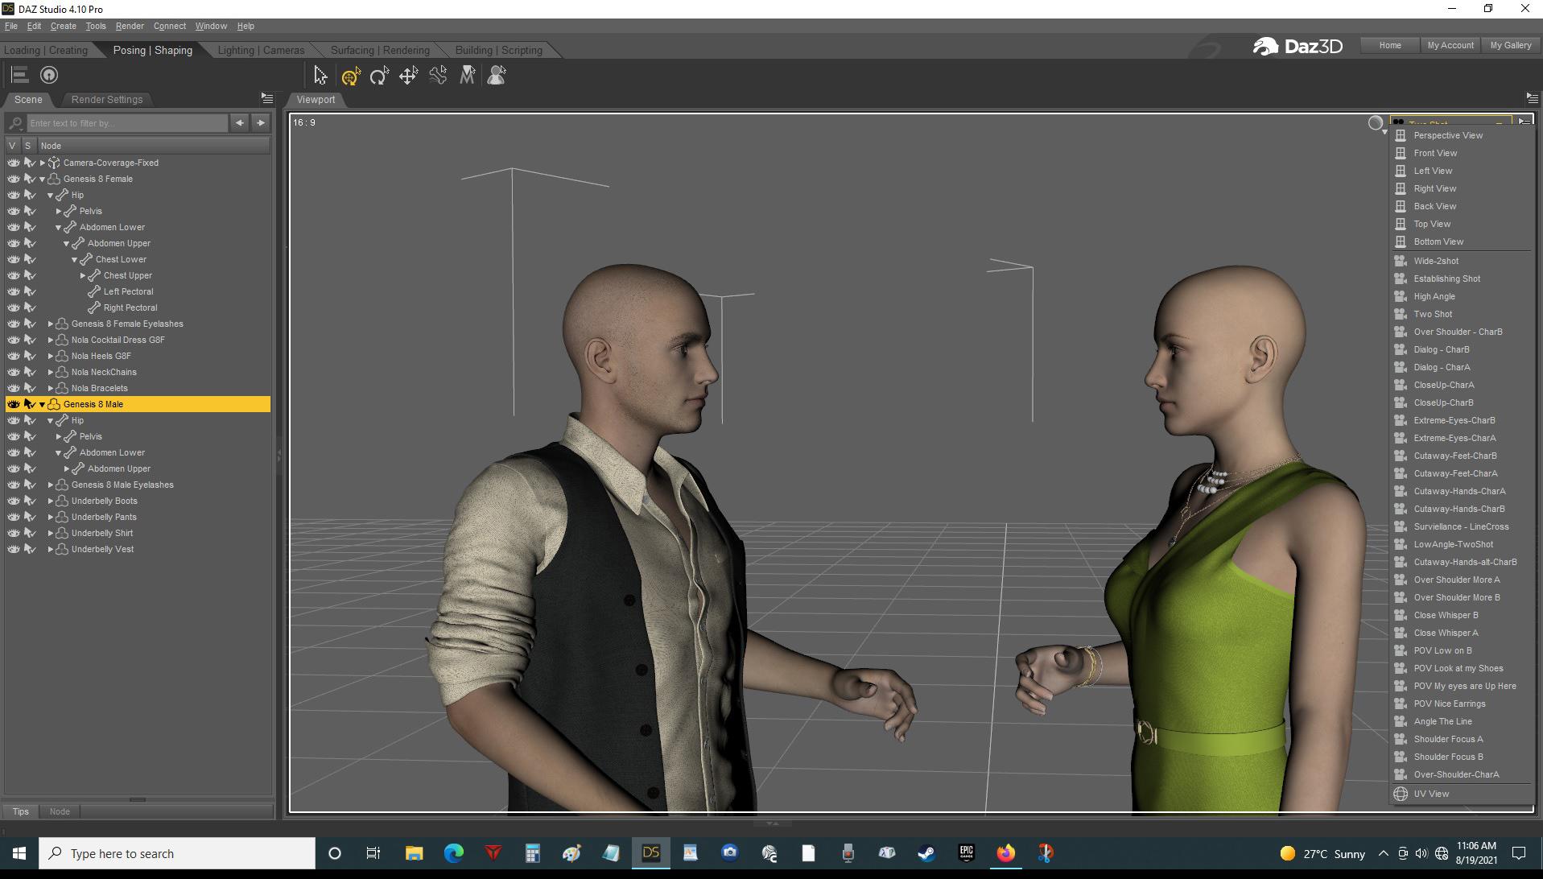
Task: Collapse the Genesis 8 Male node
Action: [43, 405]
